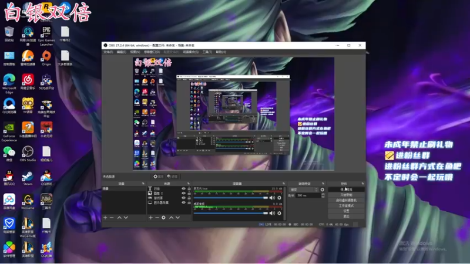This screenshot has height=264, width=470.
Task: Open desktop audio settings gear
Action: (280, 213)
